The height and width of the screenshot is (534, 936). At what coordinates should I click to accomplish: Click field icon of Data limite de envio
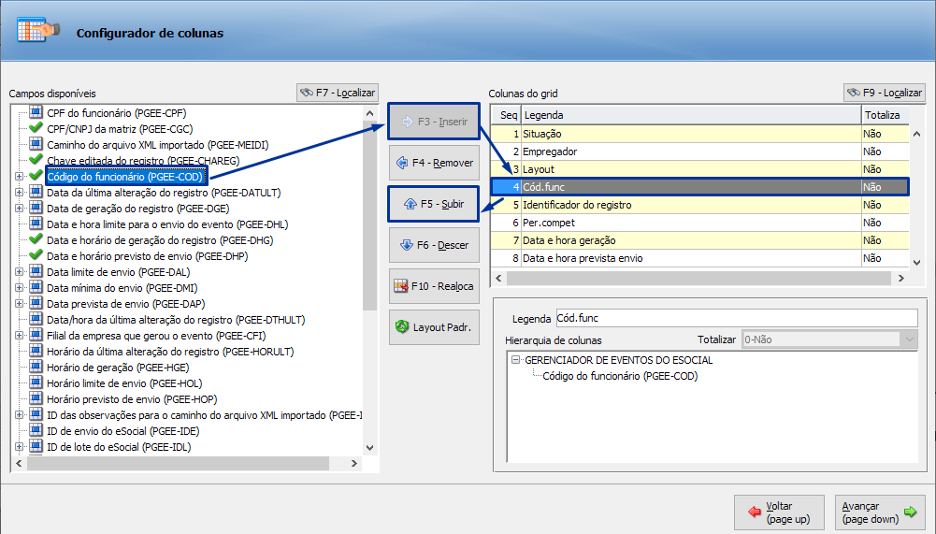36,271
